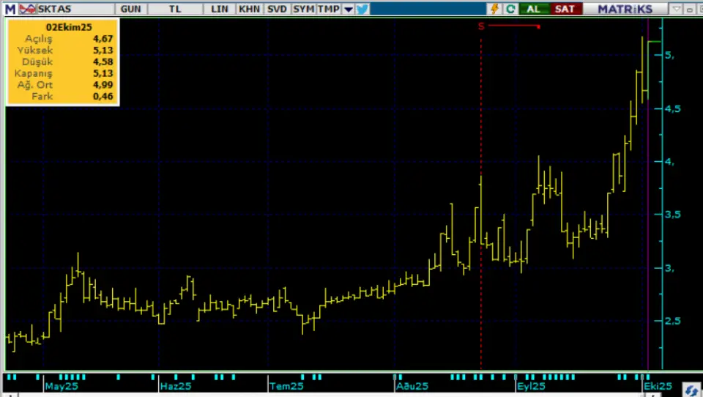
Task: Open the Twitter bird icon
Action: tap(362, 10)
